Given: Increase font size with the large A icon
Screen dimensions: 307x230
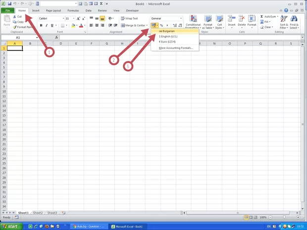Looking at the screenshot, I should [78, 19].
